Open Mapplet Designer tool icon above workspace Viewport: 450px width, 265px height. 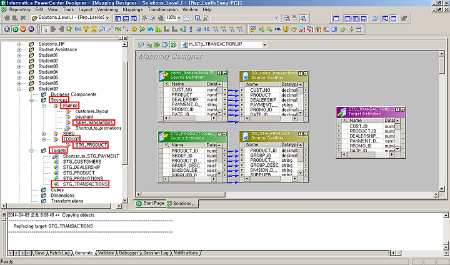click(165, 44)
